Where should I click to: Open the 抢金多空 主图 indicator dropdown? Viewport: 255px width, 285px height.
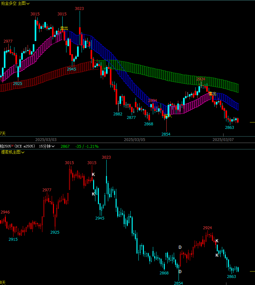pos(15,3)
